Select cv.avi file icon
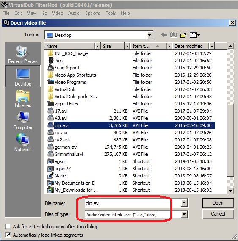Screen dimensions: 238x241 [x=50, y=132]
